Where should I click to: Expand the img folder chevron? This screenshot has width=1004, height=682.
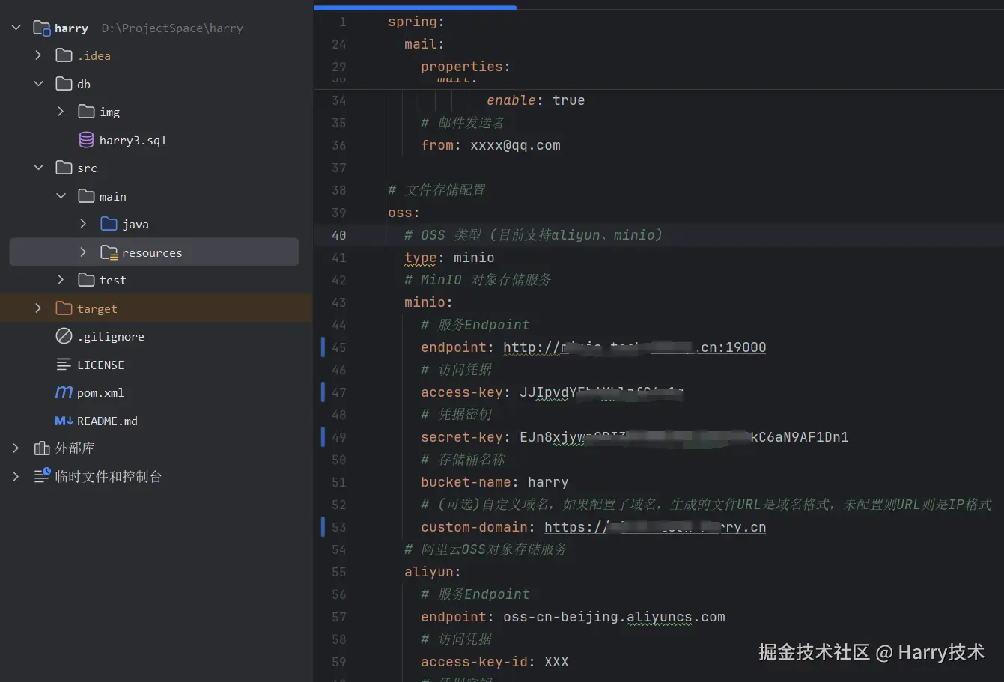tap(61, 112)
